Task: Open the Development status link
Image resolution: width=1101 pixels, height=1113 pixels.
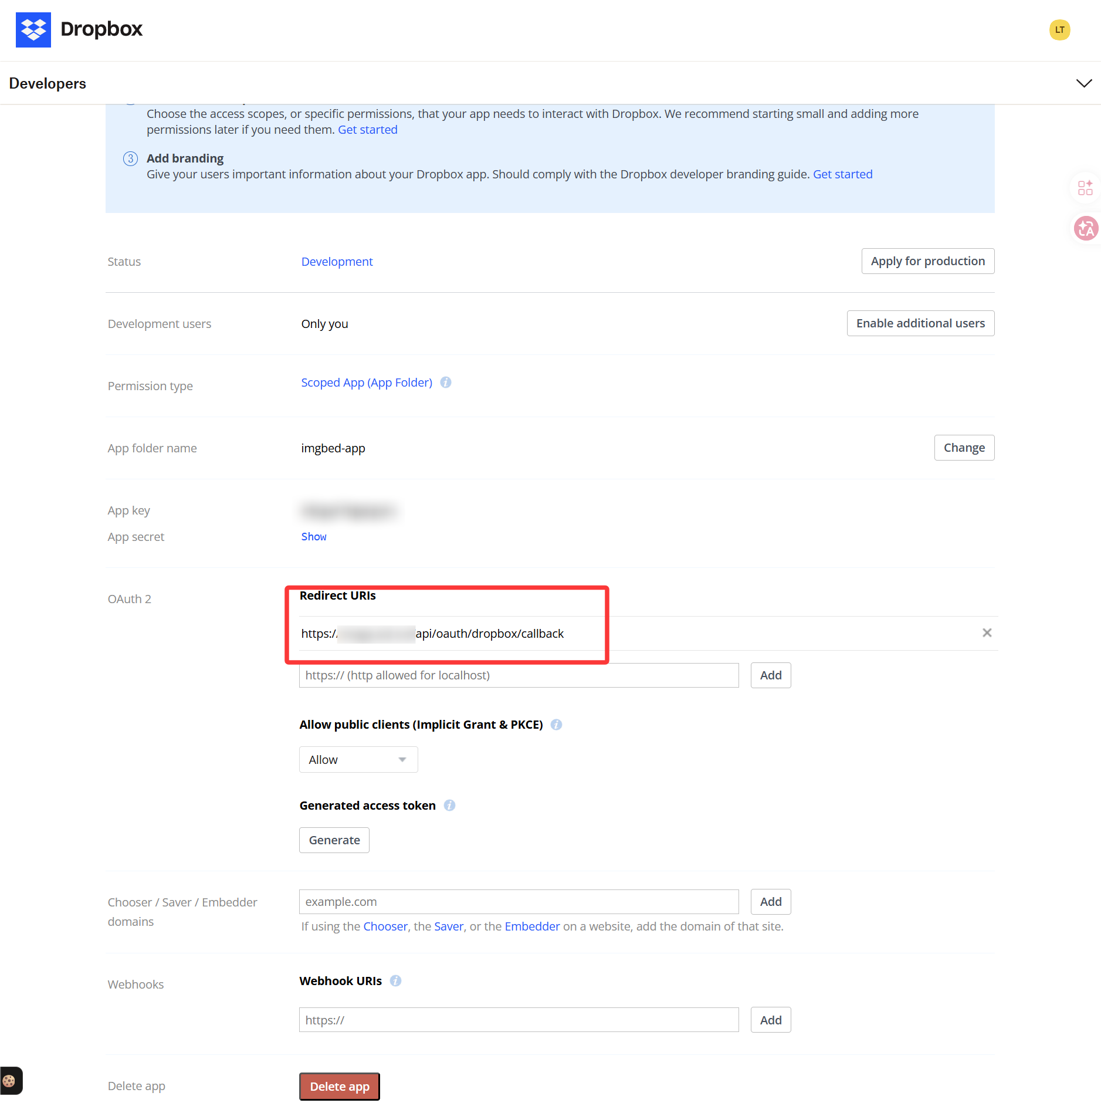Action: (x=337, y=262)
